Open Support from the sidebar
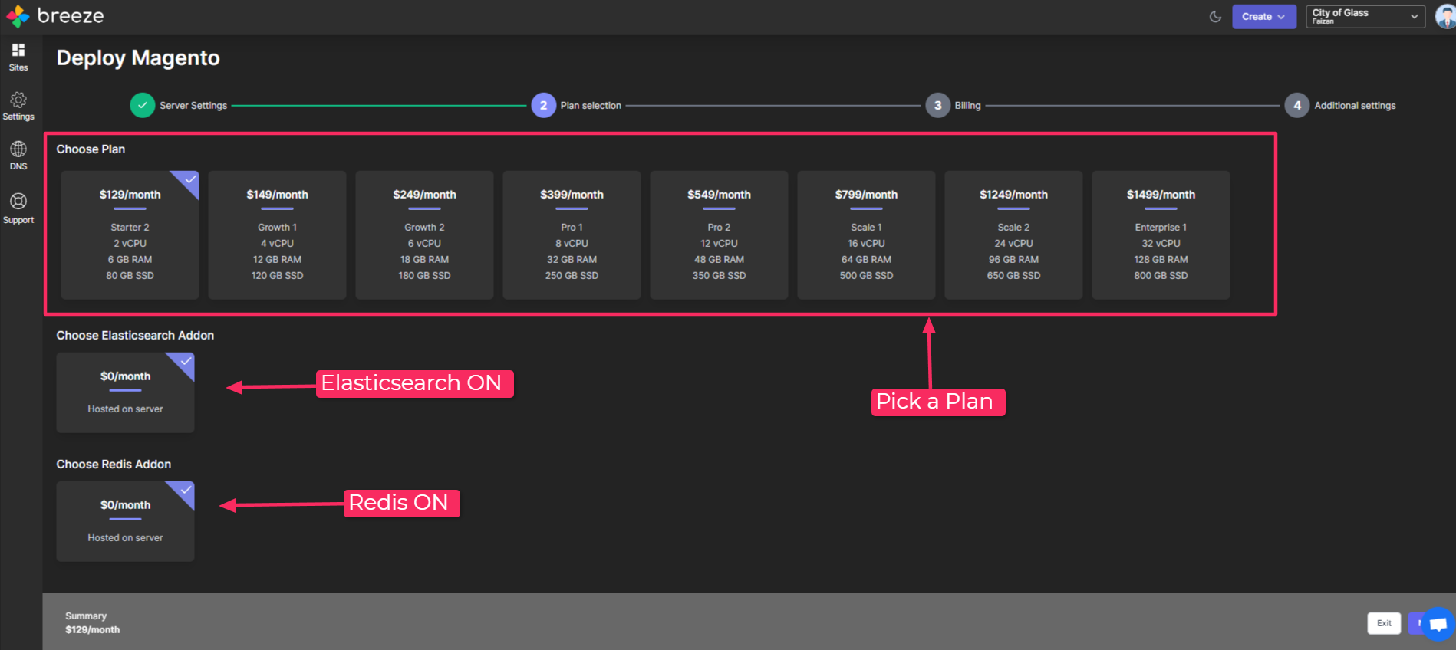This screenshot has height=650, width=1456. point(18,208)
